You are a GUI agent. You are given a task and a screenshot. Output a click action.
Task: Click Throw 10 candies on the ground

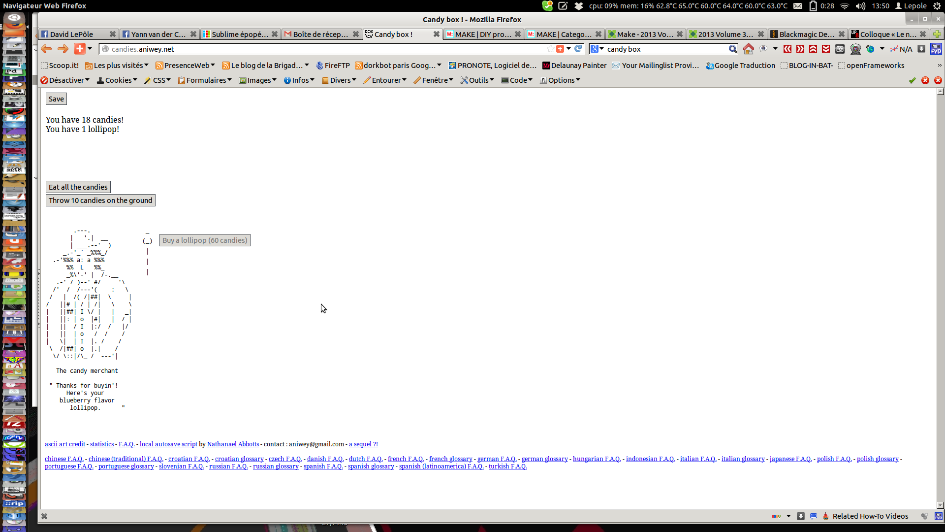100,200
